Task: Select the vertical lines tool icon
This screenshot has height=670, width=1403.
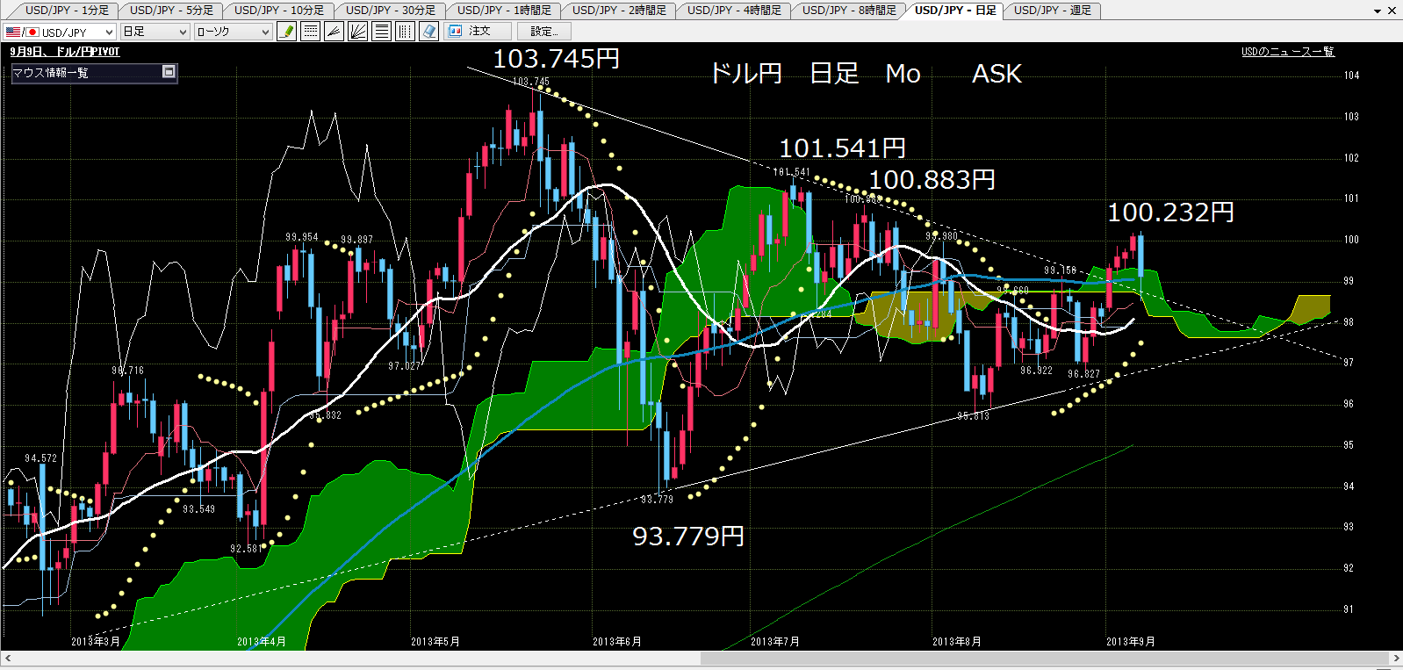Action: point(405,32)
